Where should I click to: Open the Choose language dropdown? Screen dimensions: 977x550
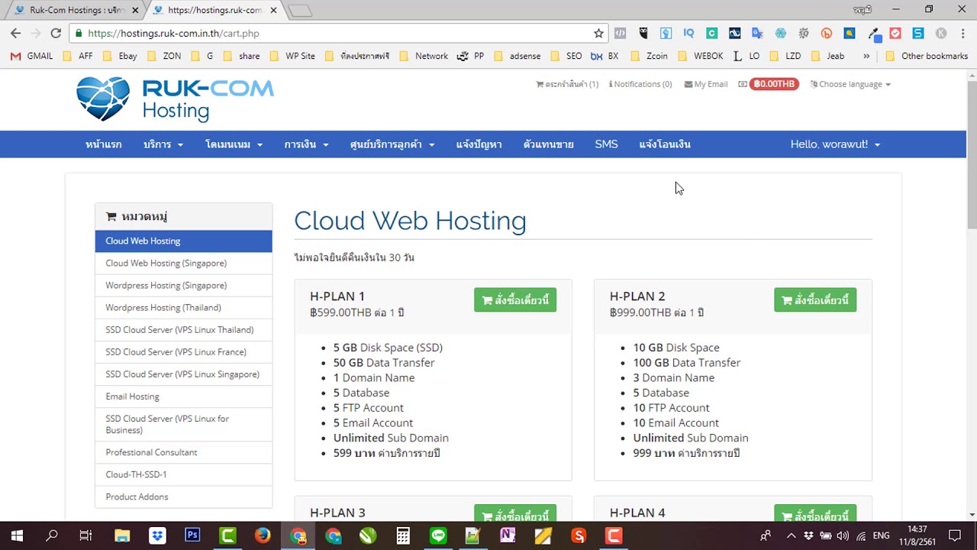[850, 84]
